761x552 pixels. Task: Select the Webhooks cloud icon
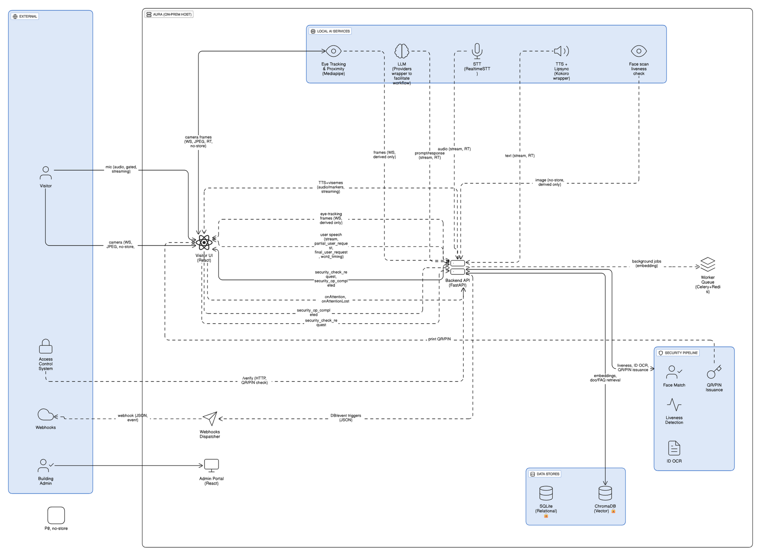click(x=46, y=415)
